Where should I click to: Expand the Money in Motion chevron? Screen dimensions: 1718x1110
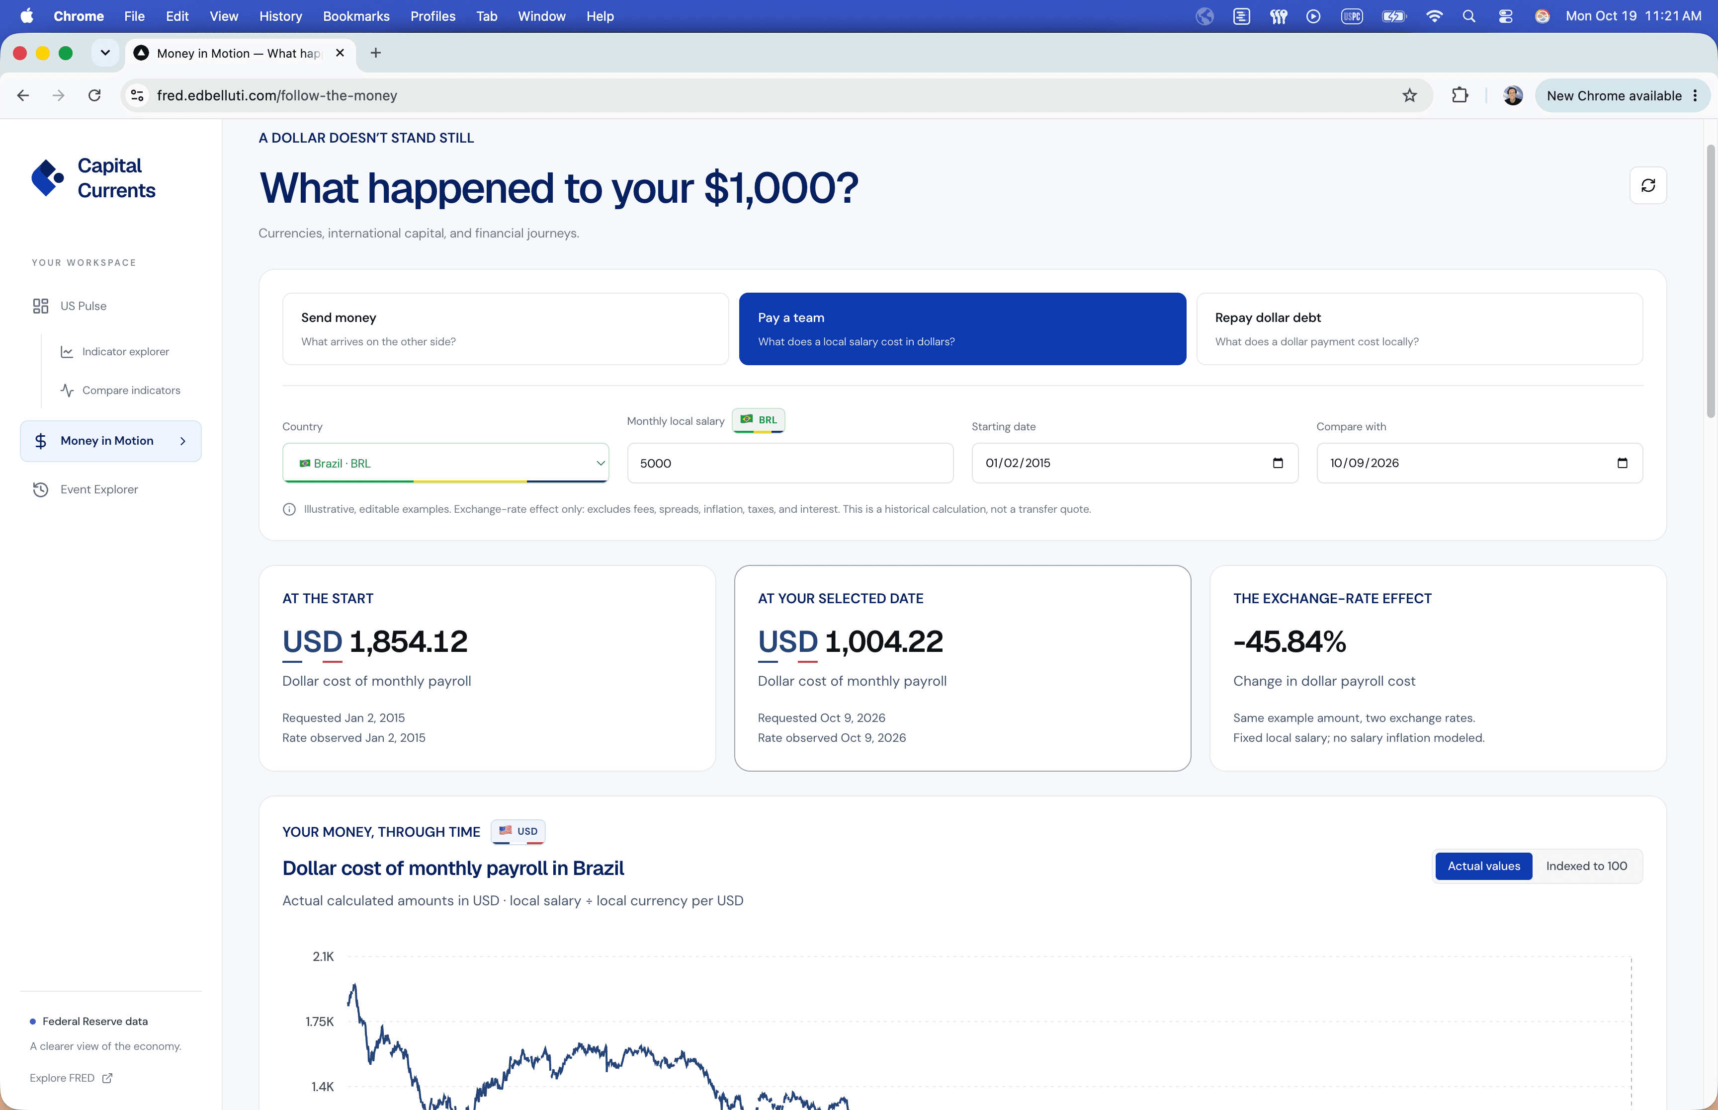pyautogui.click(x=182, y=441)
